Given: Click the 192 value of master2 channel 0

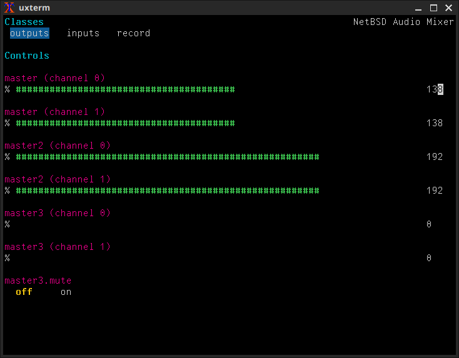Looking at the screenshot, I should click(435, 157).
